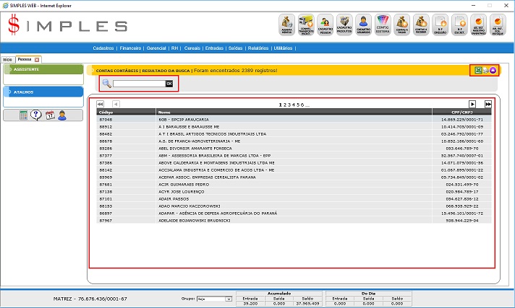Open calendar icon in left sidebar

click(49, 115)
